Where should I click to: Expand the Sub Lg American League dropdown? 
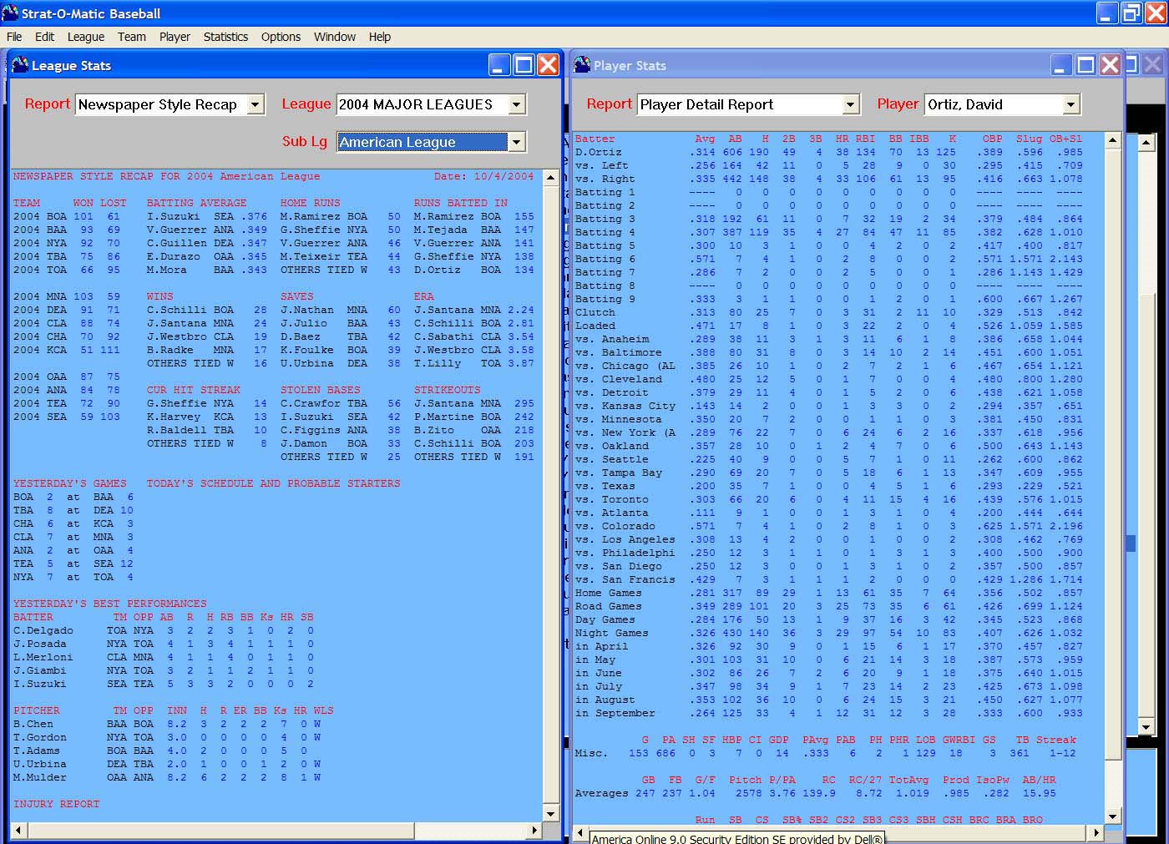[516, 142]
